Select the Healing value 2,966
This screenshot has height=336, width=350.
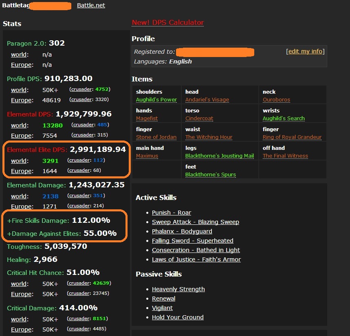point(46,259)
